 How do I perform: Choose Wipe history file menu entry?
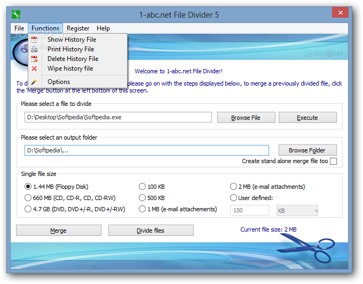coord(78,68)
